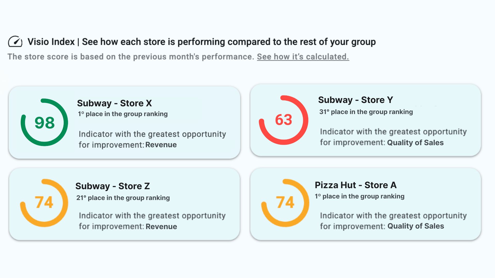Select Quality of Sales on Pizza Hut card
The image size is (495, 278).
416,226
